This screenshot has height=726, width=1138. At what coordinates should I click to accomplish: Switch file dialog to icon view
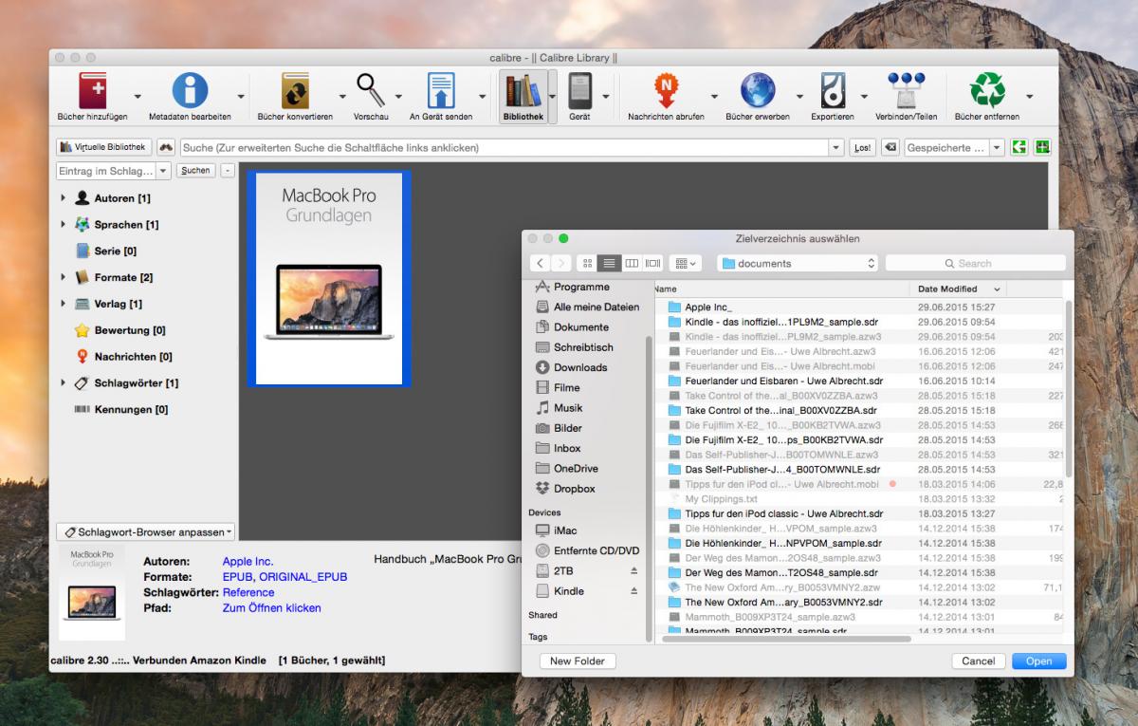pos(589,263)
